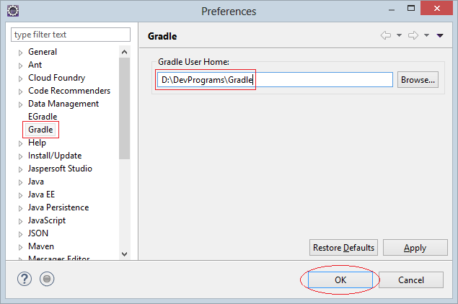Expand the Maven tree node
The width and height of the screenshot is (458, 304).
tap(20, 247)
